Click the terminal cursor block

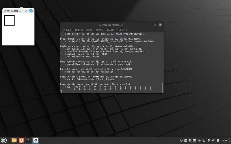(61, 92)
